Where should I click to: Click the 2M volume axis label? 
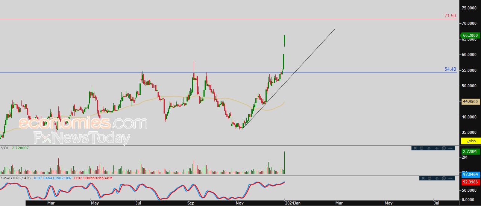[465, 157]
